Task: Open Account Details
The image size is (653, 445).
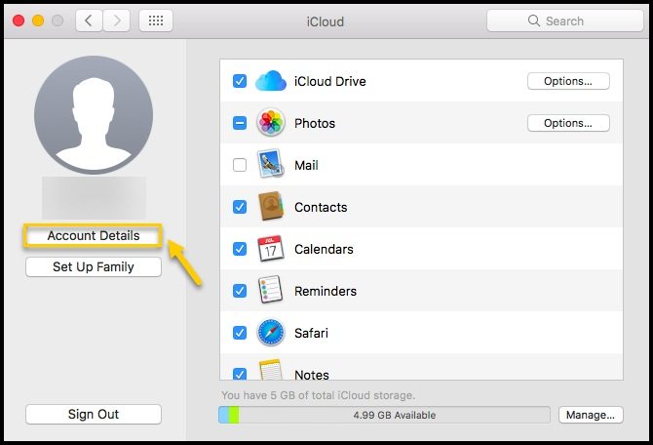Action: (x=94, y=235)
